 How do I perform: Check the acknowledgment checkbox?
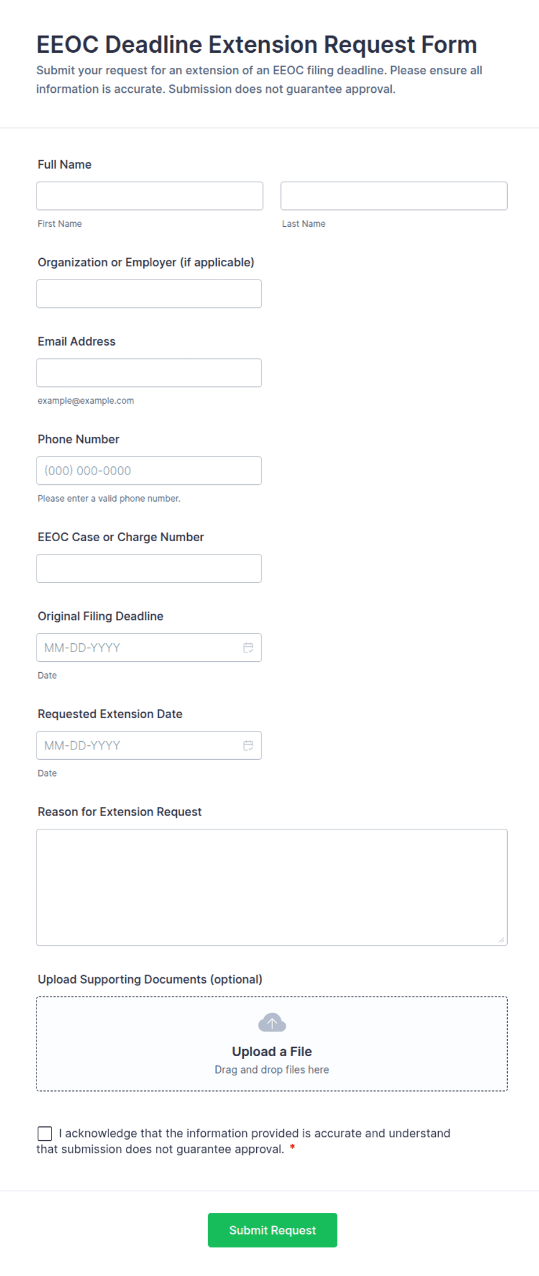pyautogui.click(x=45, y=1134)
